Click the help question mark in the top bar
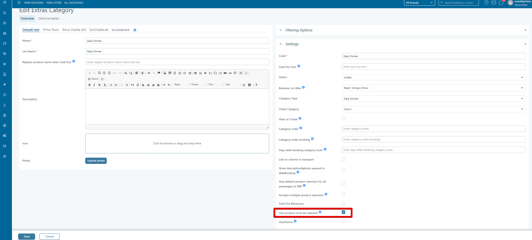Screen dimensions: 532x240 coord(486,3)
